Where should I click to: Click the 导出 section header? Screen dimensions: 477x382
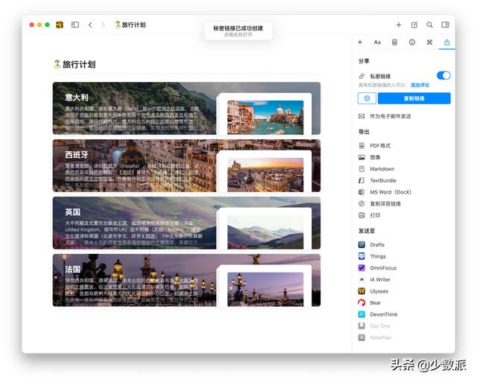click(x=364, y=132)
